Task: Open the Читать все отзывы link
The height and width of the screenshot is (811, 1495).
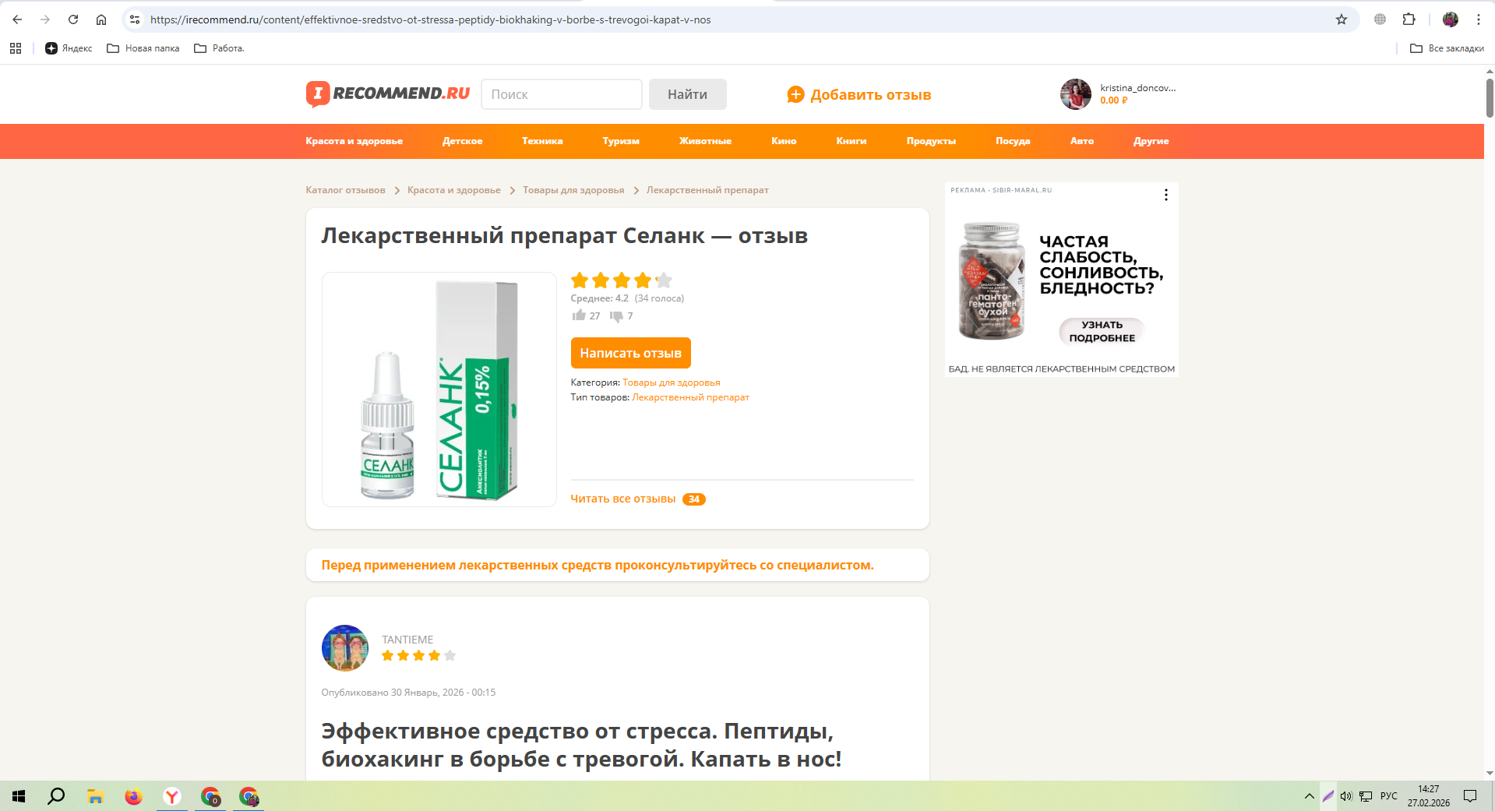Action: click(622, 499)
